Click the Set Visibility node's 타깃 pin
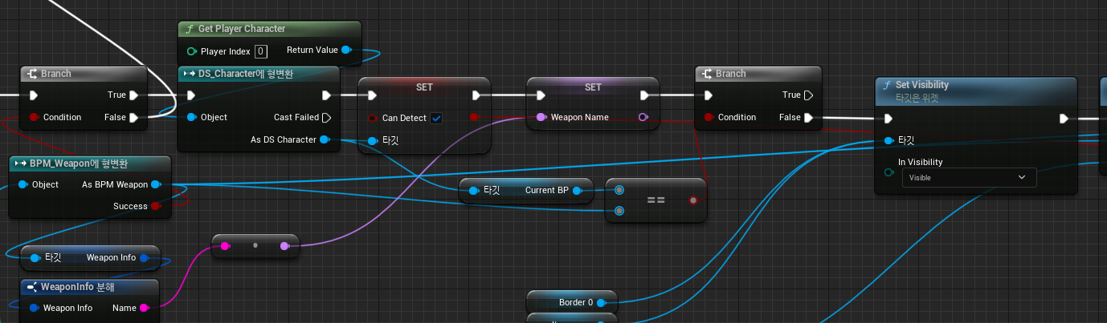The height and width of the screenshot is (323, 1107). tap(888, 140)
